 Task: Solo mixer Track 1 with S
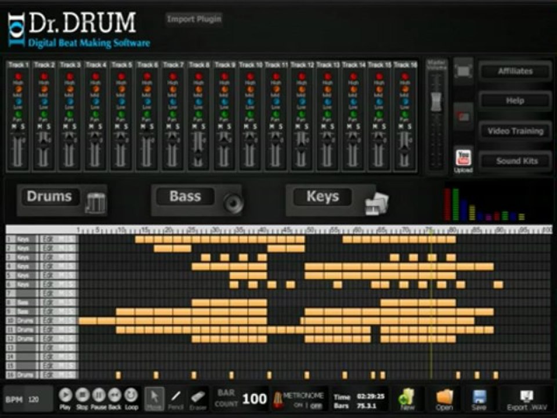(23, 127)
